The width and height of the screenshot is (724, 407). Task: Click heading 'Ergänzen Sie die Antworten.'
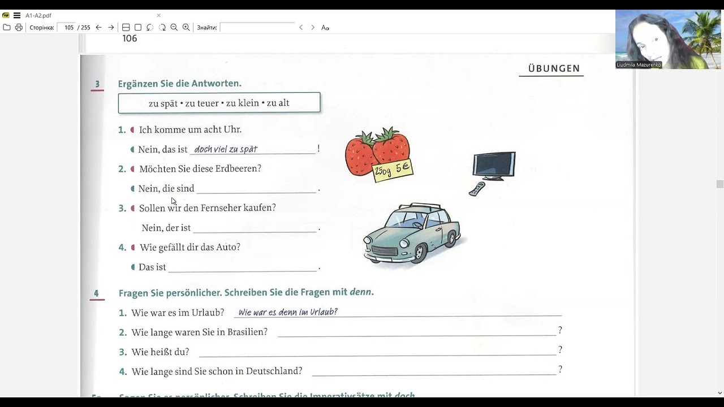click(x=180, y=84)
